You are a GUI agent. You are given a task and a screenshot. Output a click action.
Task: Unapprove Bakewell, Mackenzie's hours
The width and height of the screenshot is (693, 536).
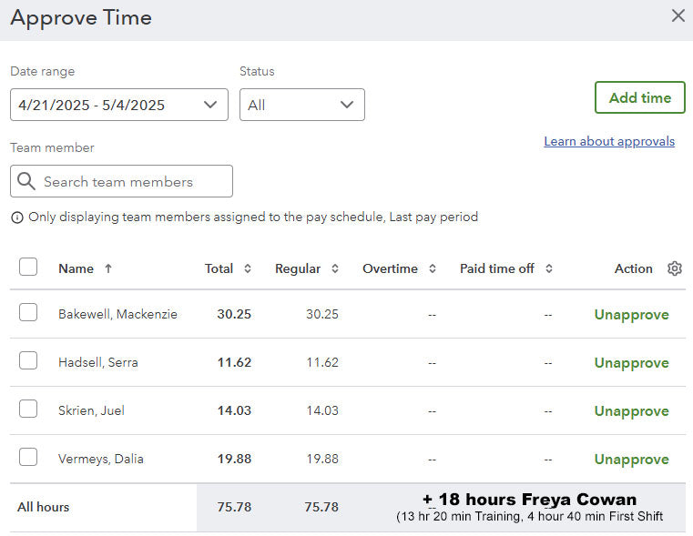631,315
